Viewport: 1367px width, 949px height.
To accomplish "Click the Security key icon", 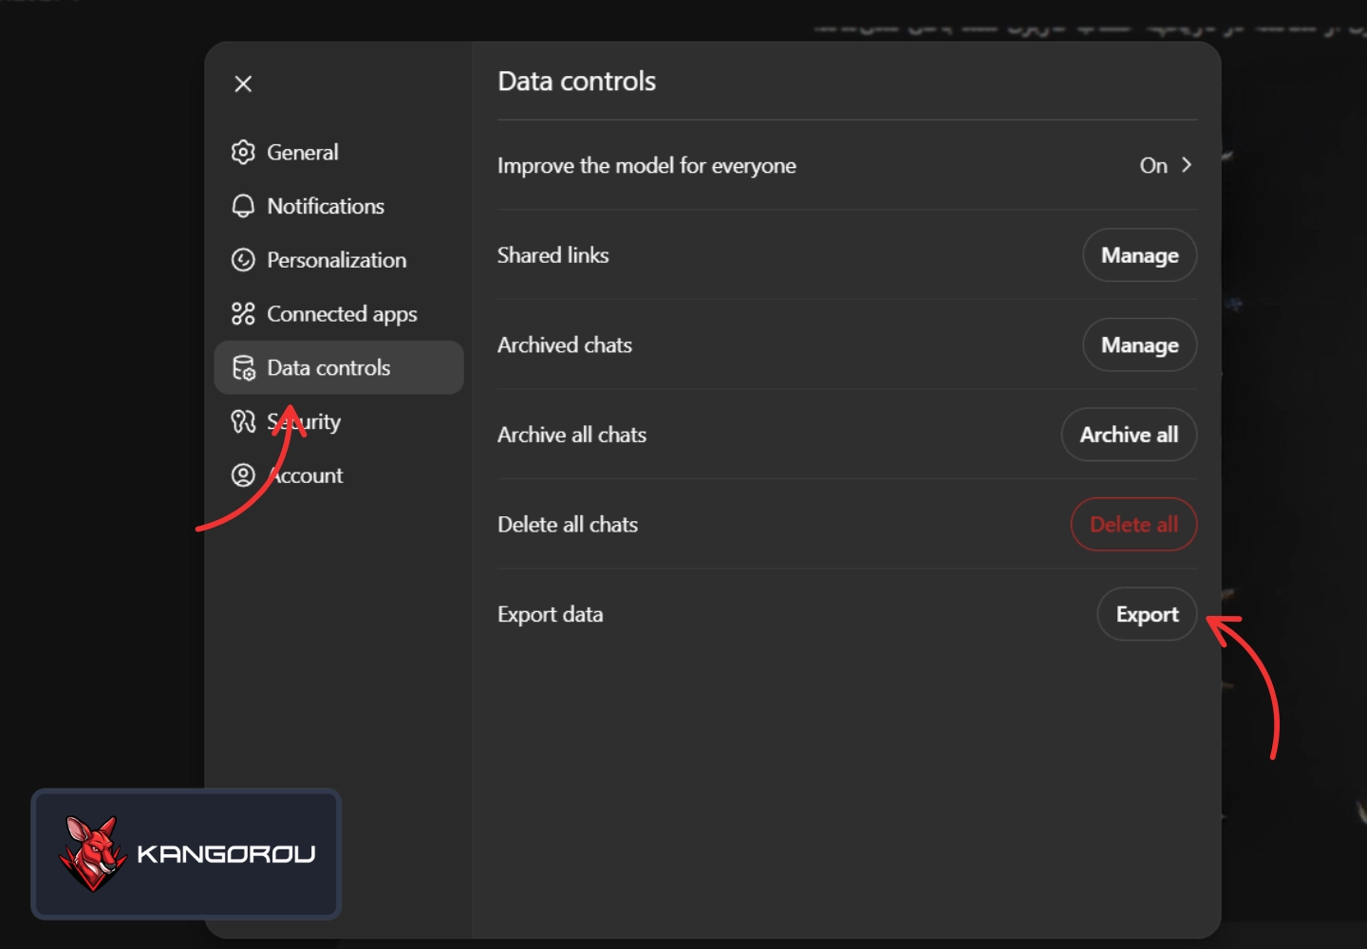I will [x=243, y=421].
